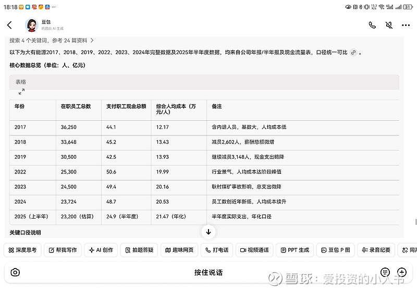This screenshot has width=417, height=292.
Task: Expand the searched references chevron
Action: pyautogui.click(x=92, y=40)
